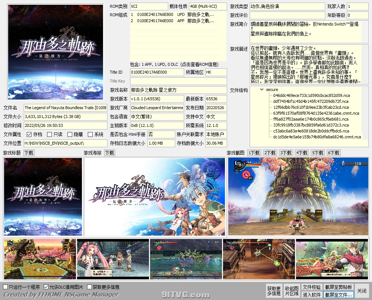Screen dimensions: 372x300
Task: Click the 收起图片区域 button
Action: click(291, 291)
